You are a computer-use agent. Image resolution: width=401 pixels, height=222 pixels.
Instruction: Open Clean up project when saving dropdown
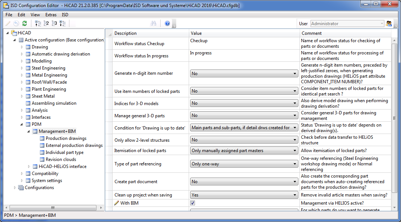[244, 195]
